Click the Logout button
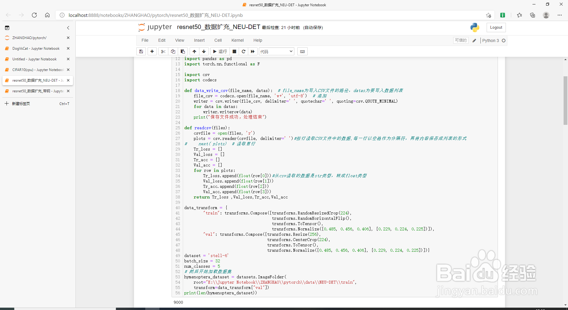568x310 pixels. [496, 28]
